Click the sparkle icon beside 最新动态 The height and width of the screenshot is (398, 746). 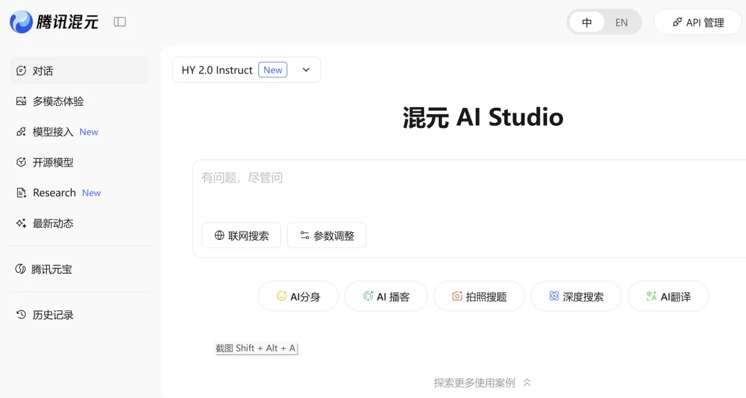21,223
